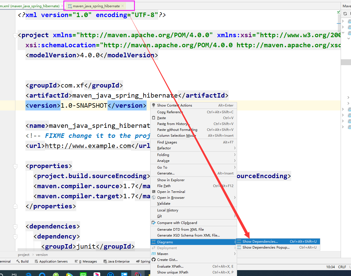Click the Maven panel title
This screenshot has height=276, width=351.
pyautogui.click(x=347, y=6)
